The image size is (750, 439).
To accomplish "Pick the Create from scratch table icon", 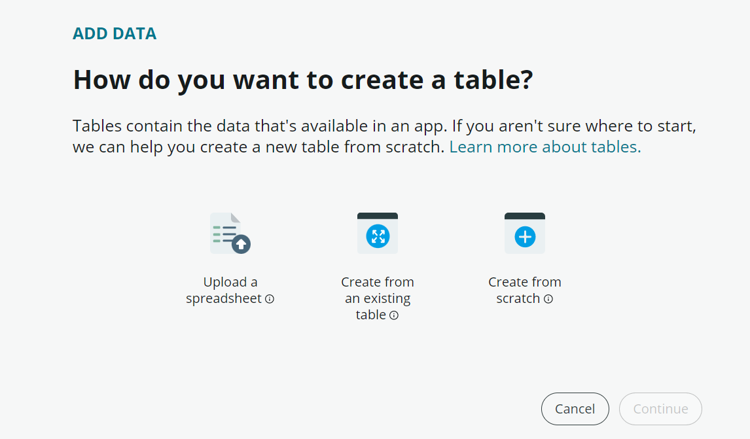I will (x=525, y=233).
